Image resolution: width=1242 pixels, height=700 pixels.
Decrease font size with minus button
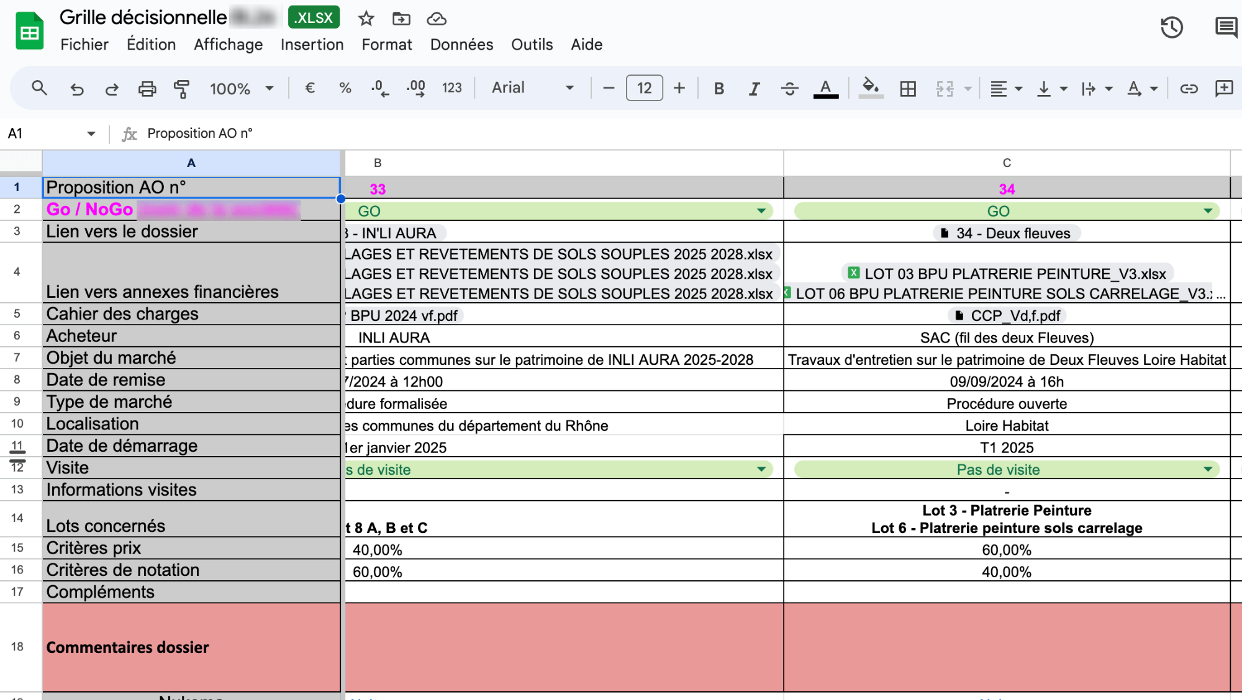click(609, 88)
